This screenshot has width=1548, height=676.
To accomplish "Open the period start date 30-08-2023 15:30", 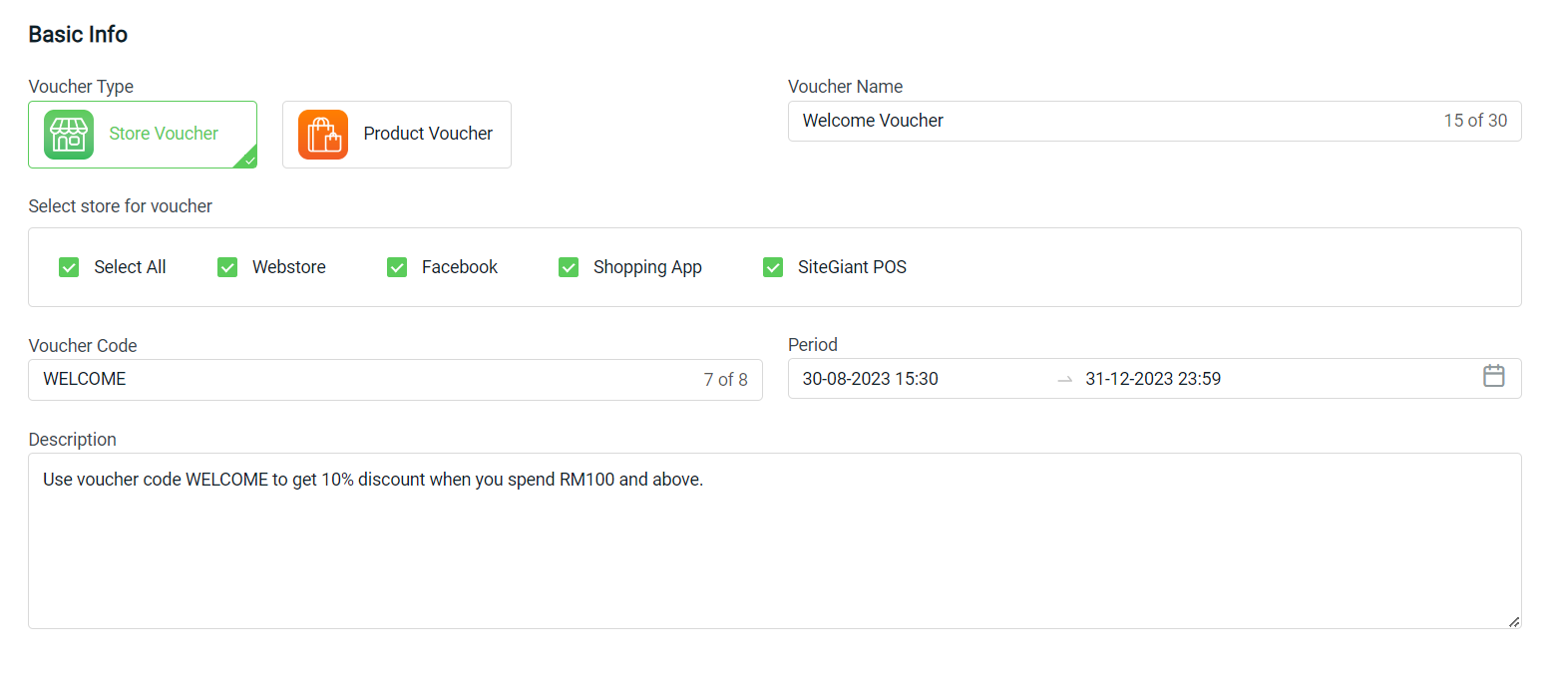I will pyautogui.click(x=870, y=379).
